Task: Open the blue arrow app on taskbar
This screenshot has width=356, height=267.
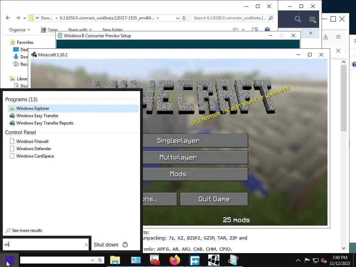Action: (194, 260)
